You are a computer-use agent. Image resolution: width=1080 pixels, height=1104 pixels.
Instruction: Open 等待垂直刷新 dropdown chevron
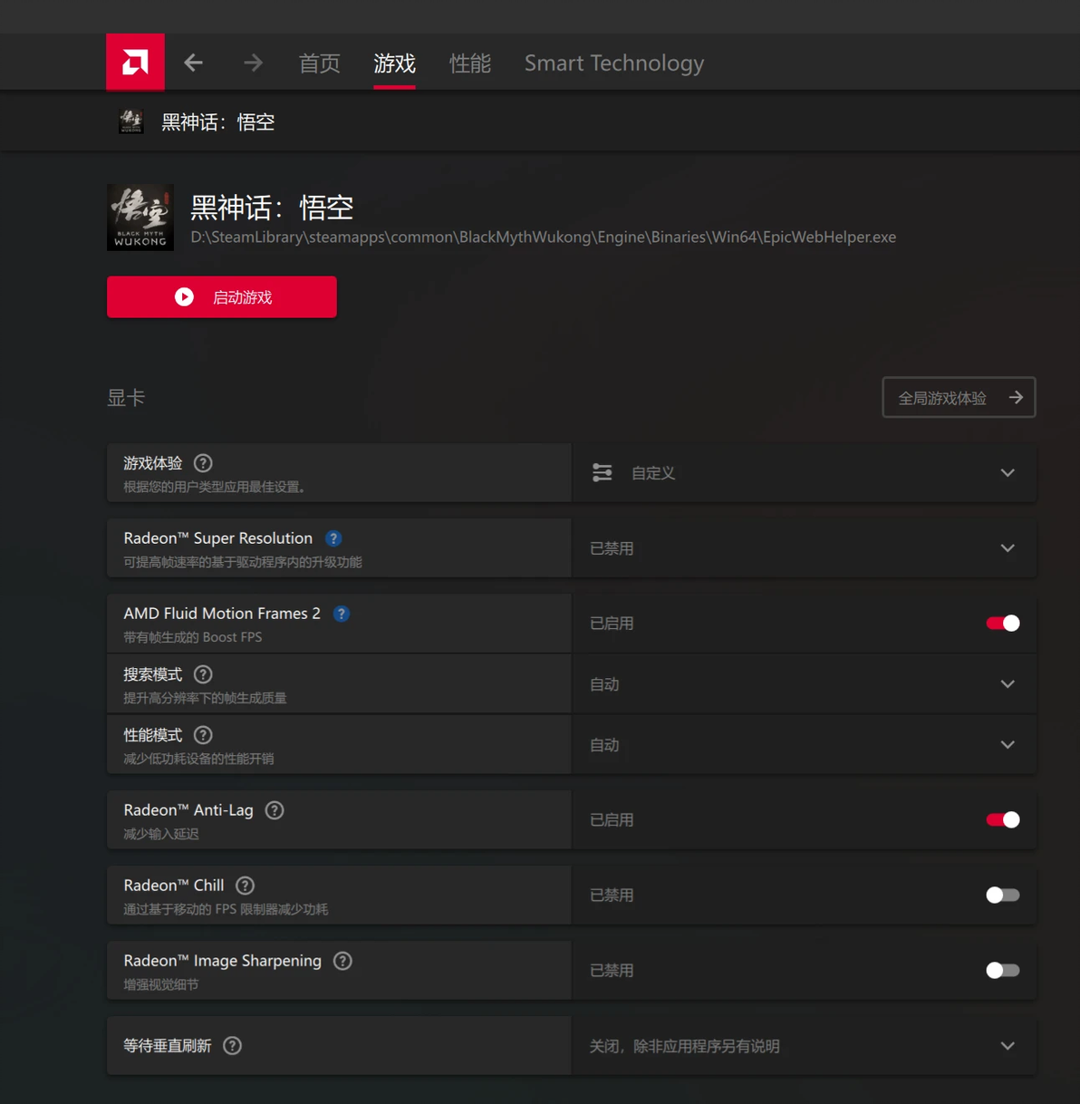1008,1046
